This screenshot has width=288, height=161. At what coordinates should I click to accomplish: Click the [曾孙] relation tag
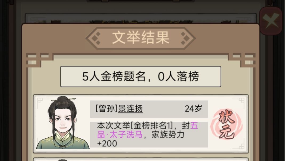107,108
